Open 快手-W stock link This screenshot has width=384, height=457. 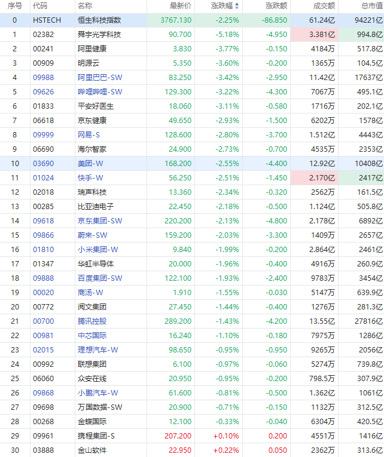(90, 178)
